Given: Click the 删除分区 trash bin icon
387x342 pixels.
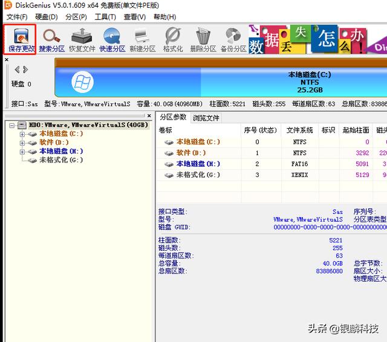Looking at the screenshot, I should tap(203, 39).
